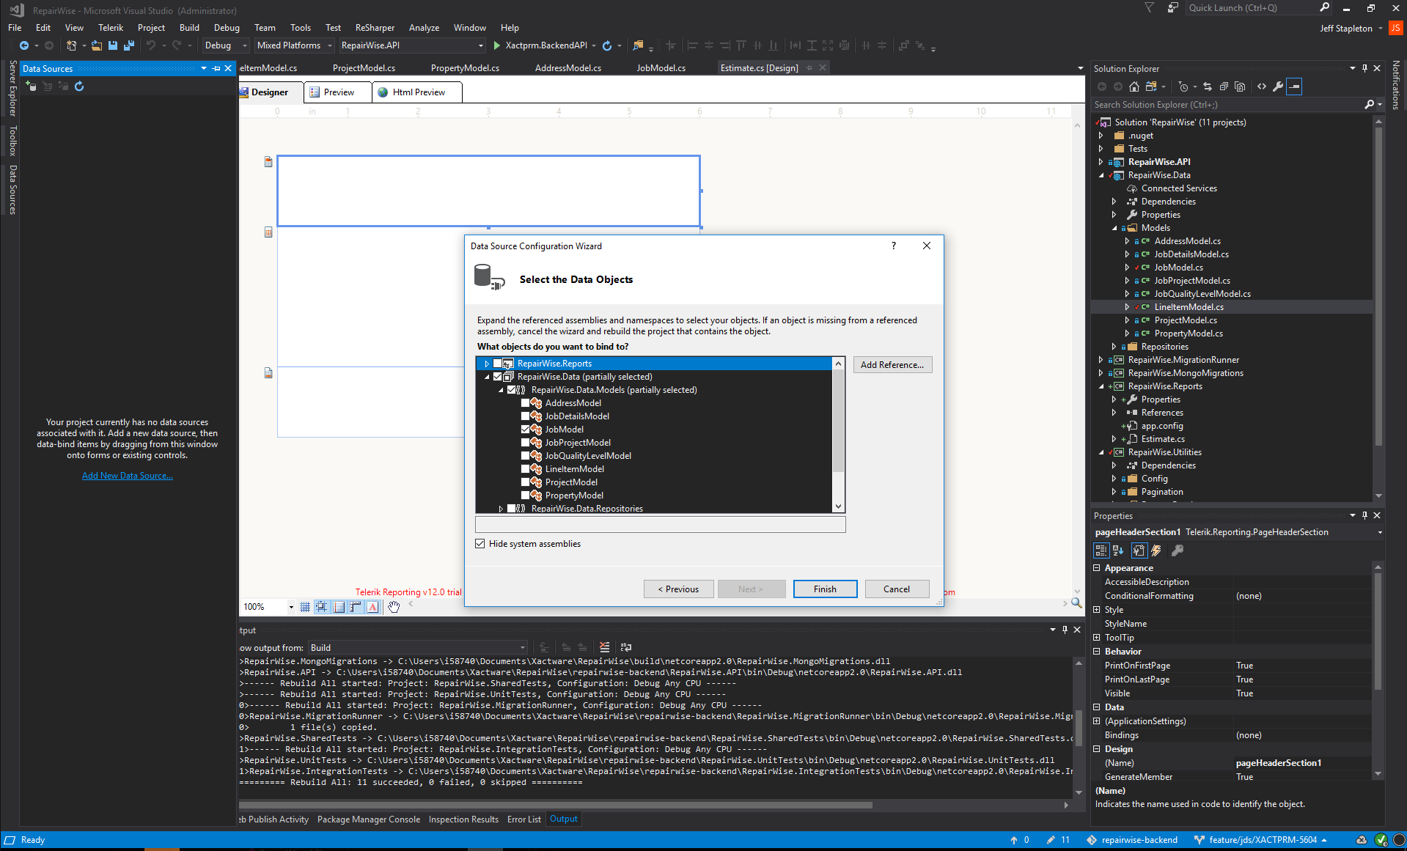
Task: Open the Debug configuration dropdown
Action: point(226,45)
